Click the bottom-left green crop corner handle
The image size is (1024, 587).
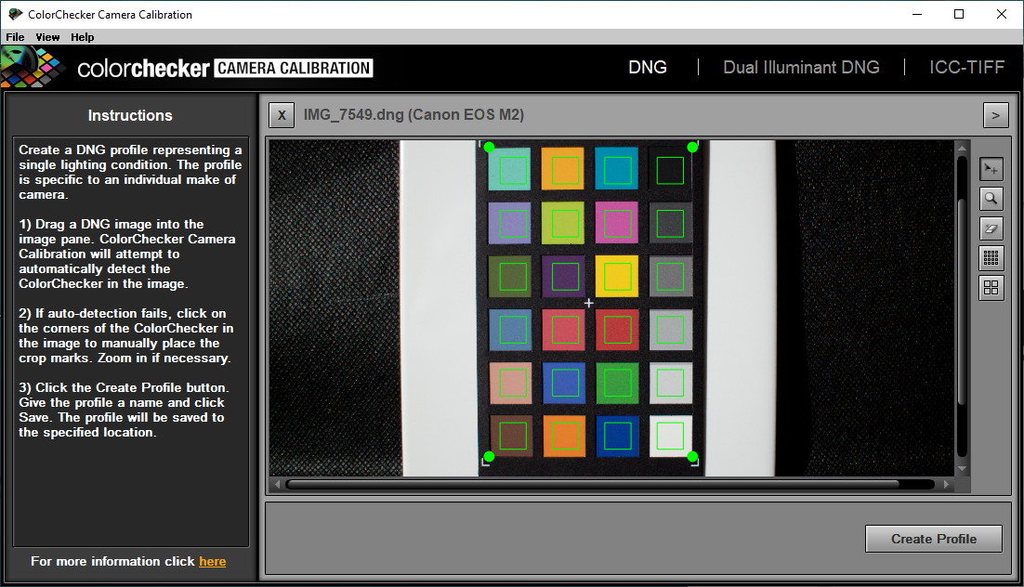pyautogui.click(x=489, y=457)
